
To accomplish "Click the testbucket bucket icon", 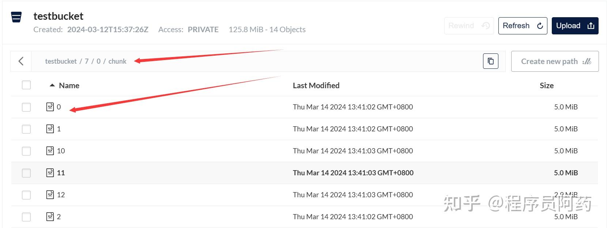I will click(x=16, y=17).
